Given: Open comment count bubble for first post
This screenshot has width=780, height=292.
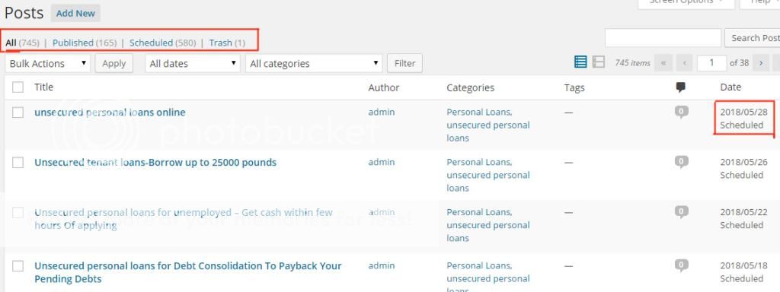Looking at the screenshot, I should point(682,112).
